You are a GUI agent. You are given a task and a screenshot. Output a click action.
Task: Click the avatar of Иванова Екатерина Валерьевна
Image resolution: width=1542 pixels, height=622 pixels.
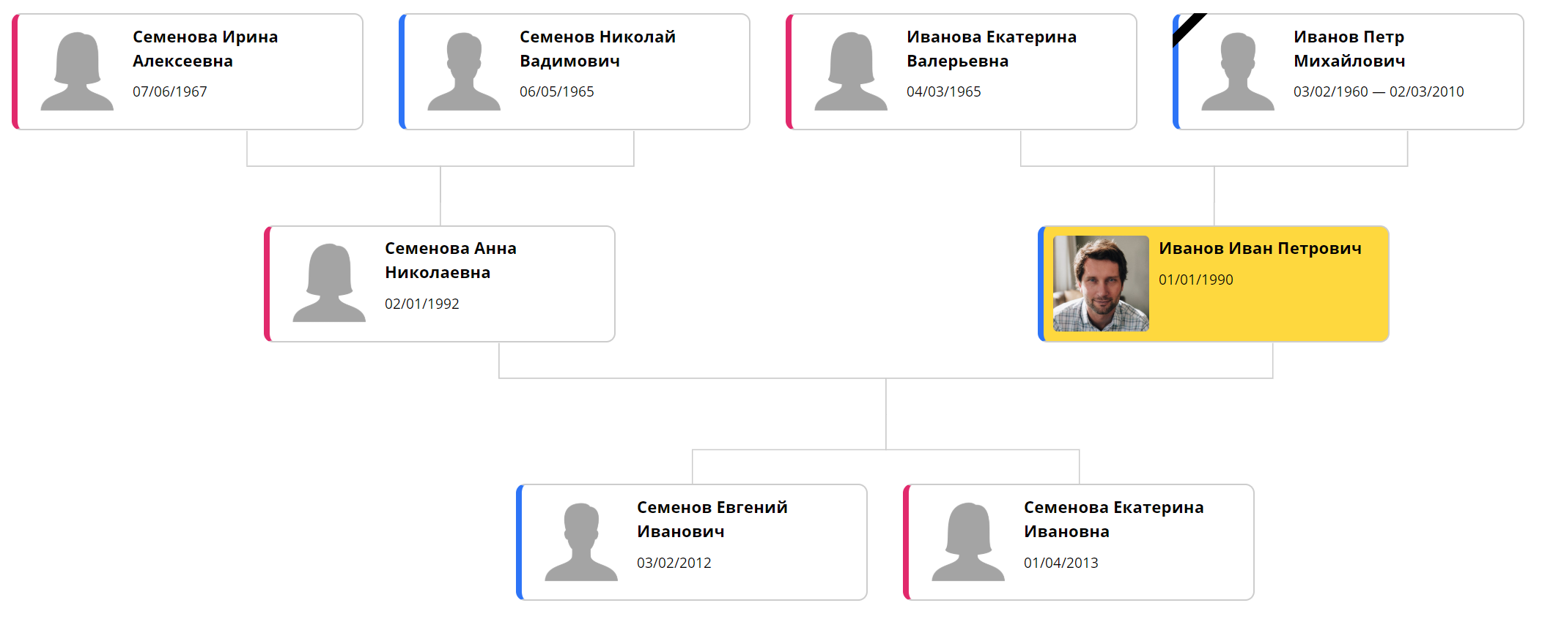(x=851, y=71)
